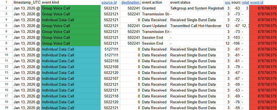Click the destination.i header link
Screen dimensions: 277x110
[x=131, y=3]
